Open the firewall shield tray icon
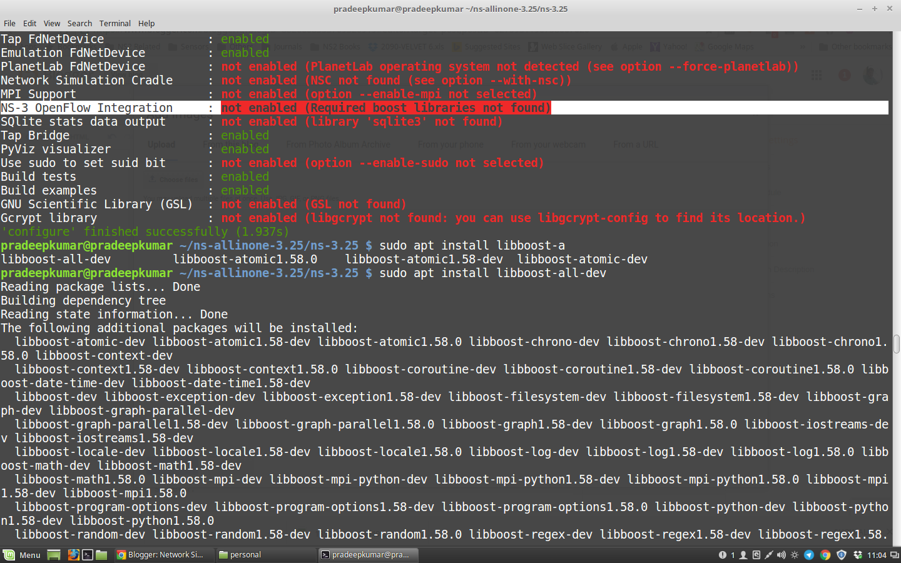The height and width of the screenshot is (563, 901). (x=842, y=555)
